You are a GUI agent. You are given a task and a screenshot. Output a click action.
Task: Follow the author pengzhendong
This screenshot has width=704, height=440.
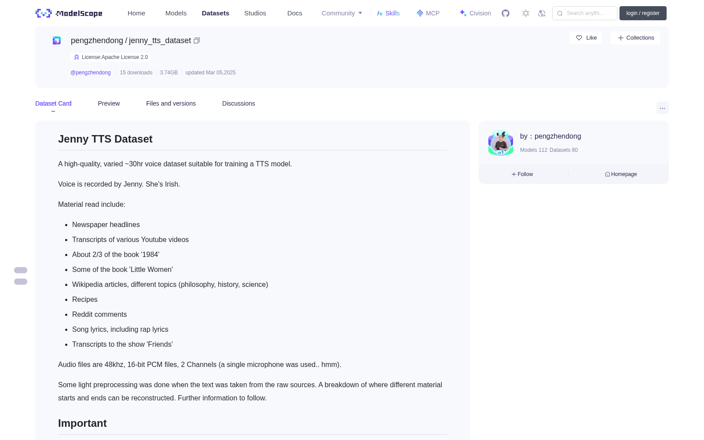coord(522,174)
